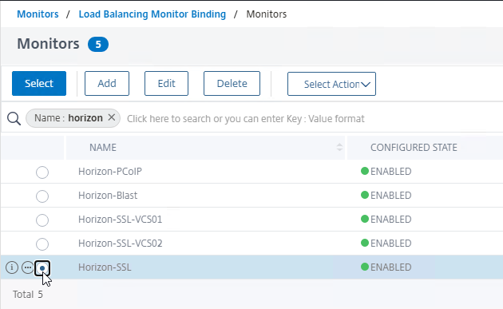Go to Load Balancing Monitor Binding breadcrumb
The width and height of the screenshot is (503, 309).
[x=152, y=14]
